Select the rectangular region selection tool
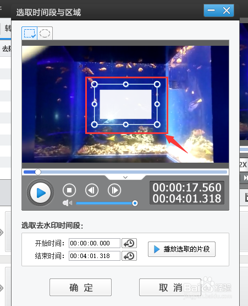The image size is (248, 306). 29,33
